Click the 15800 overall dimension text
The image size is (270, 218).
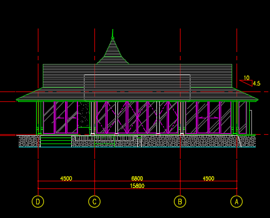[137, 186]
